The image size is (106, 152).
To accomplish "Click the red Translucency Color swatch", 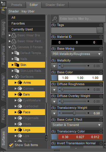I will click(x=80, y=137).
